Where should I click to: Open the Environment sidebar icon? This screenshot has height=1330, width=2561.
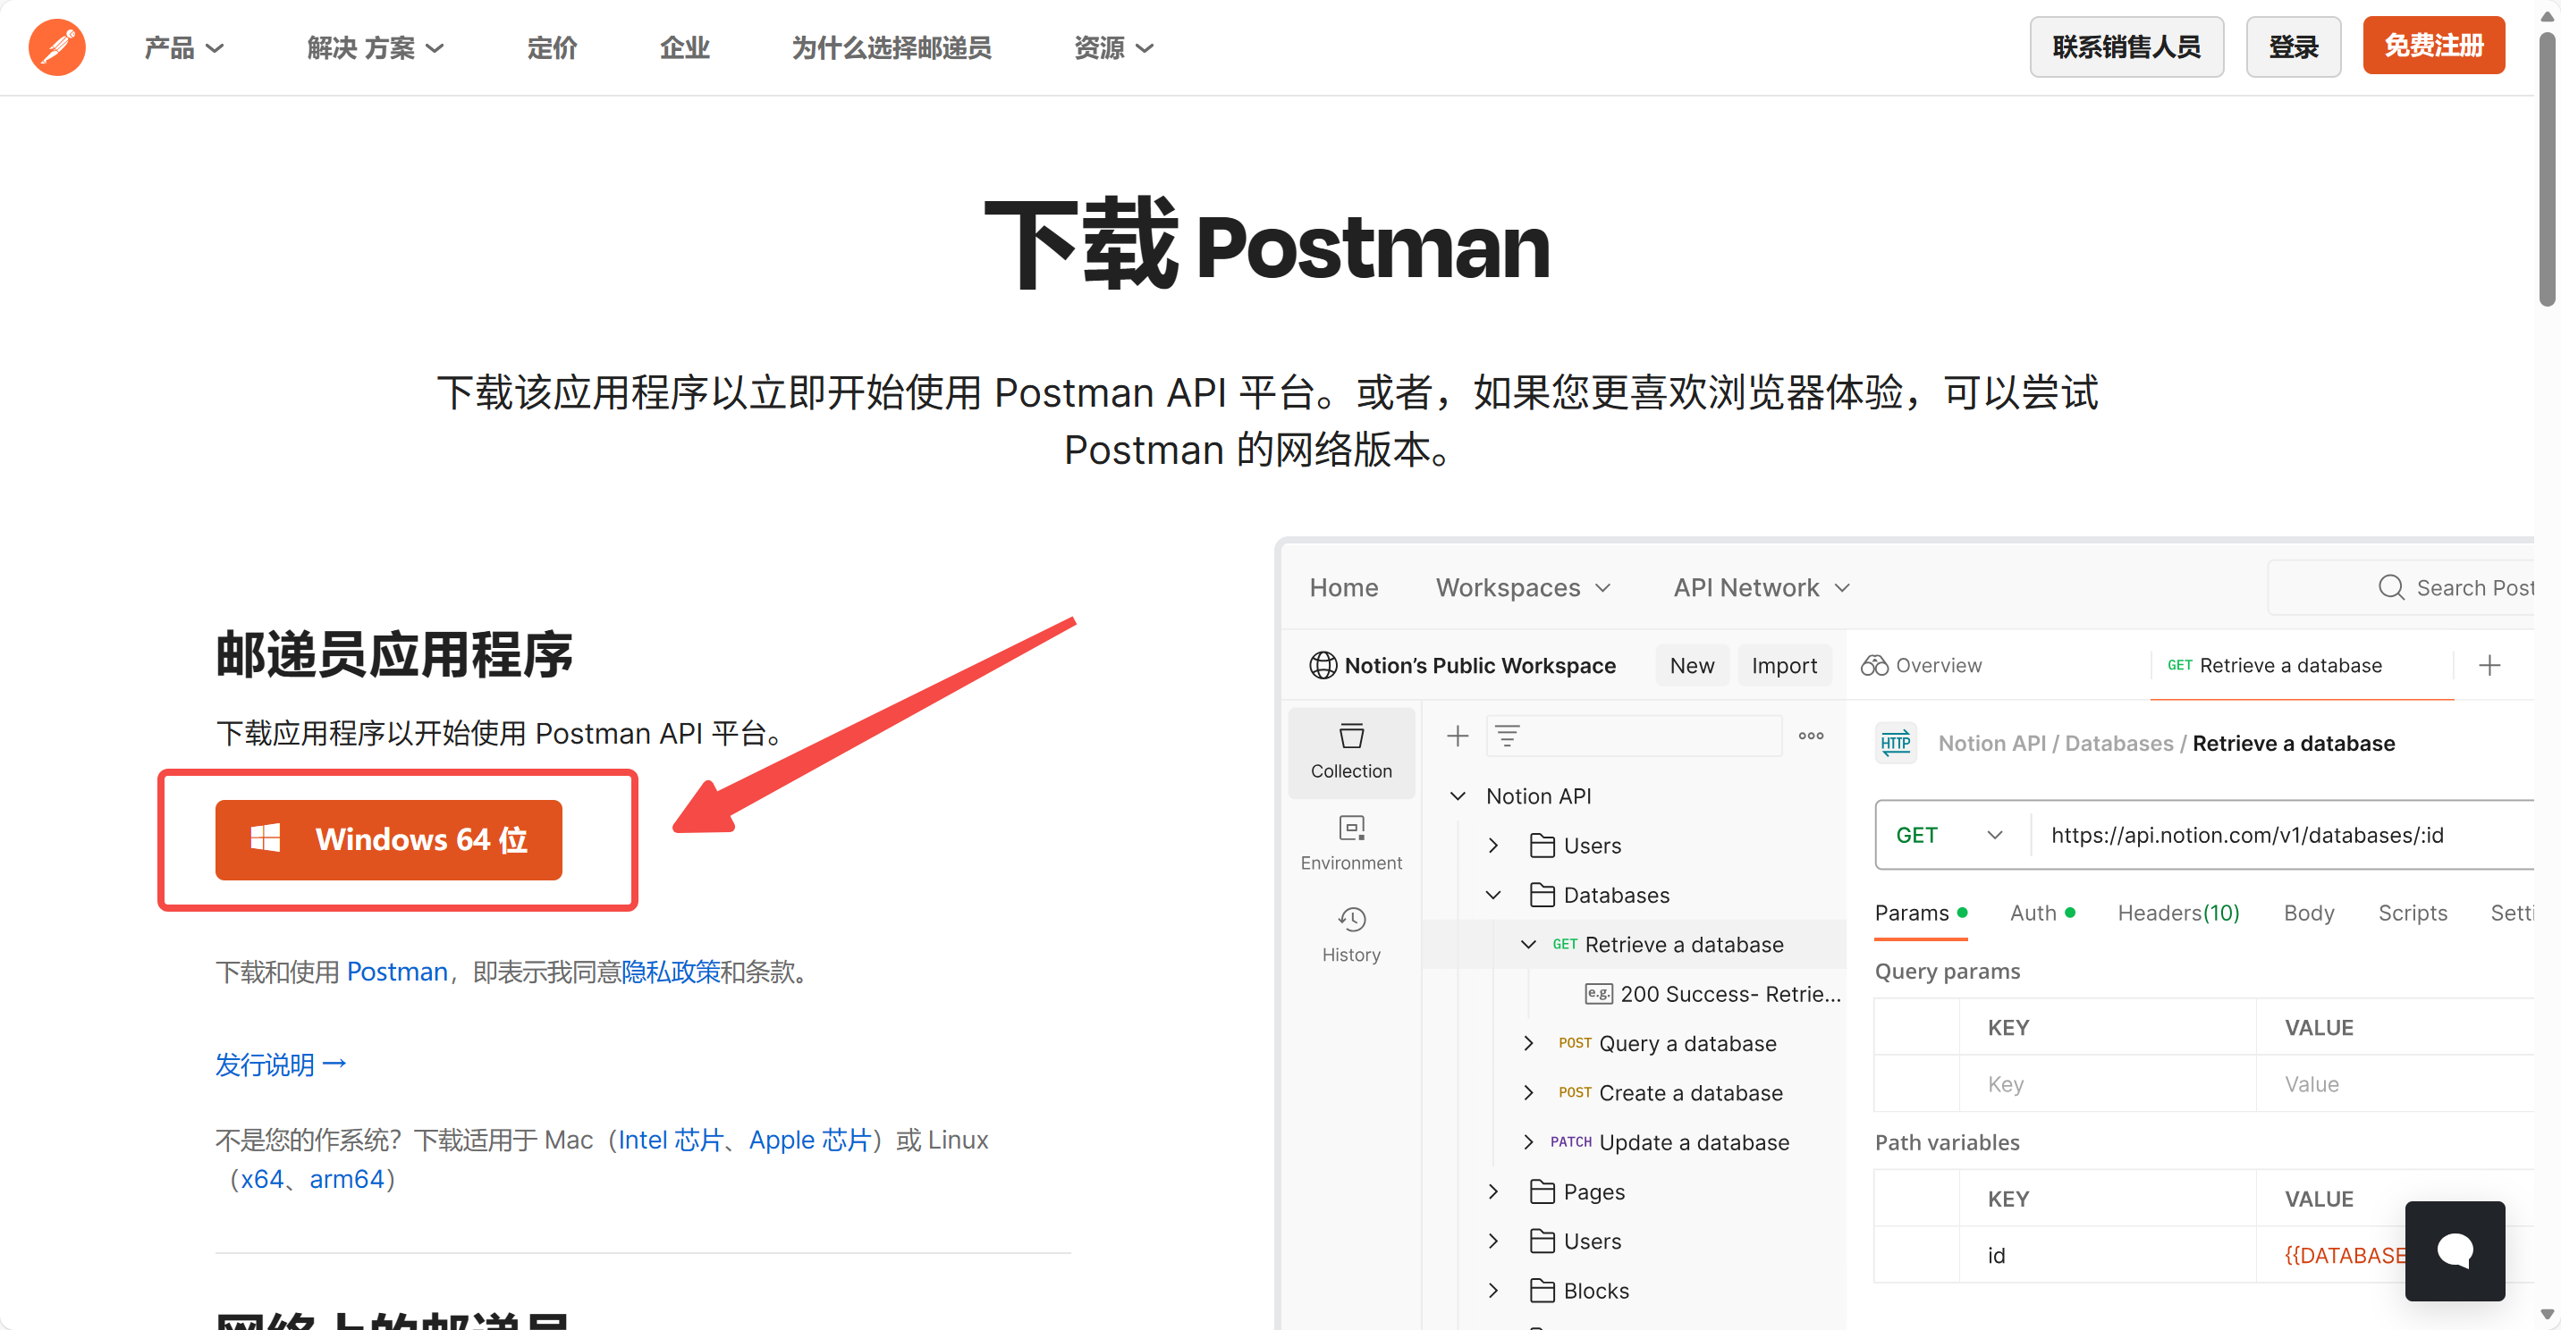tap(1350, 843)
